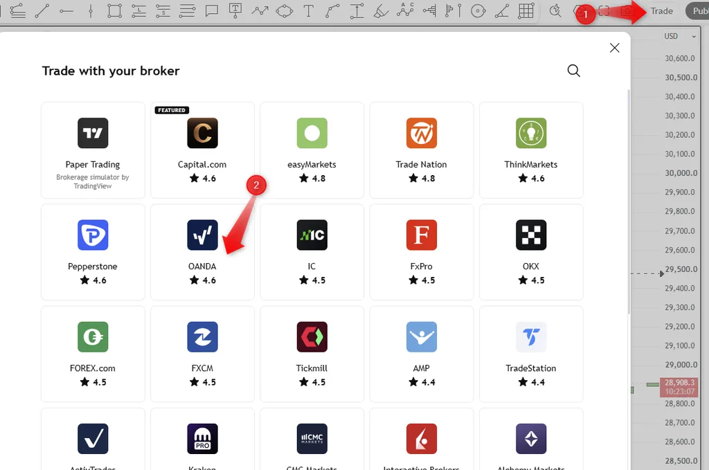Click the CMC Markets logo
The width and height of the screenshot is (709, 470).
tap(312, 439)
